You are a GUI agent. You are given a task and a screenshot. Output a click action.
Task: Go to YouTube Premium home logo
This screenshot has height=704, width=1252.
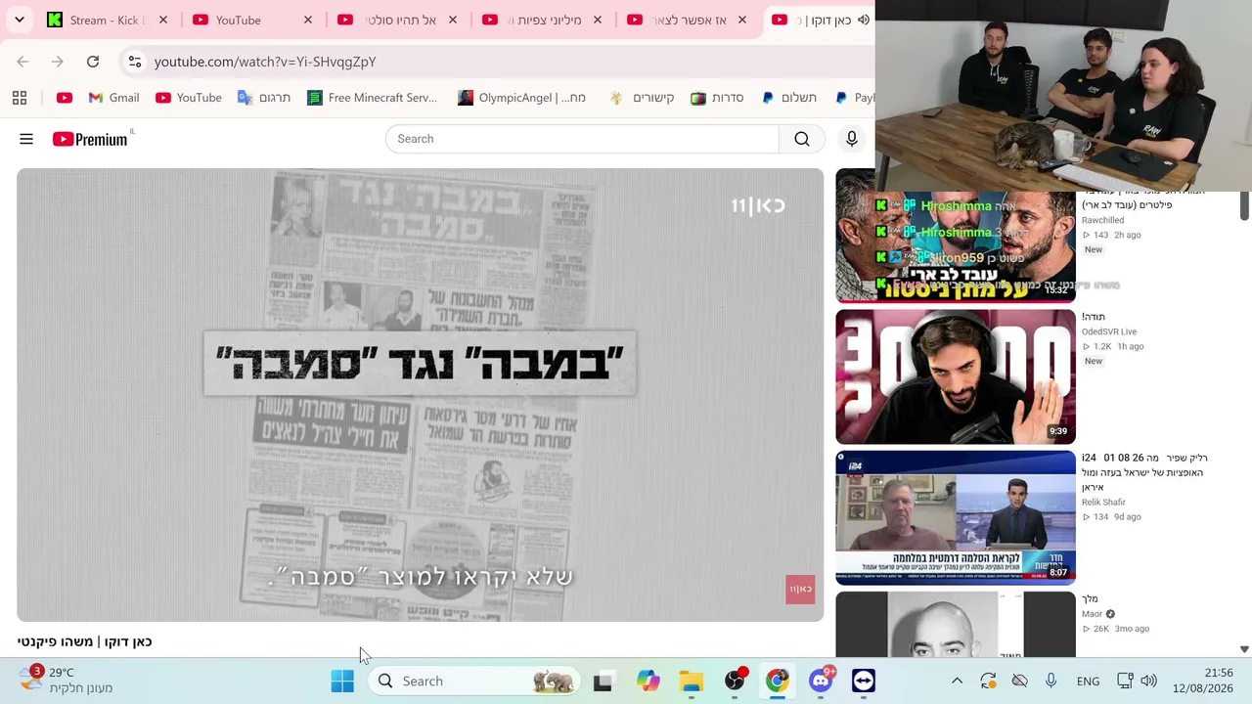(90, 139)
